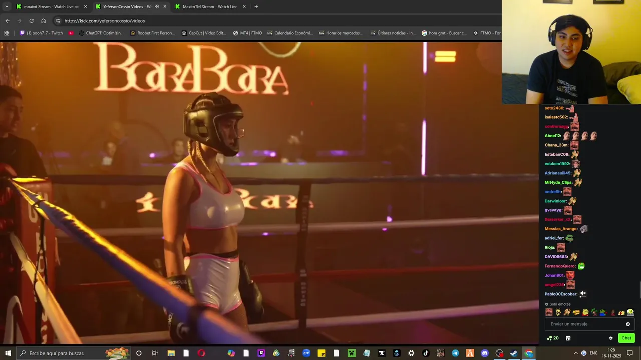Click the browser address bar URL
Viewport: 641px width, 360px height.
pos(105,21)
